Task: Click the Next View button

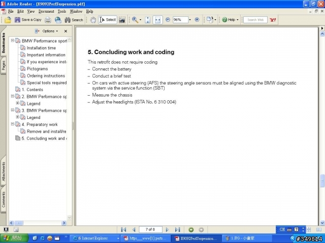Action: pos(201,229)
